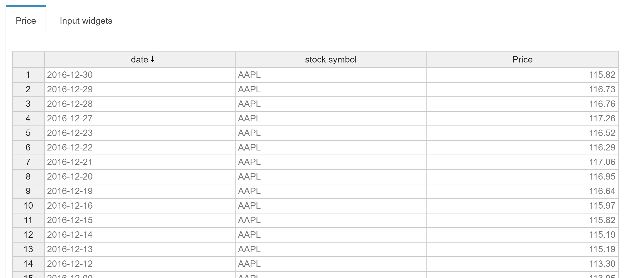Select row number 7 header cell
This screenshot has height=278, width=627.
pyautogui.click(x=28, y=162)
